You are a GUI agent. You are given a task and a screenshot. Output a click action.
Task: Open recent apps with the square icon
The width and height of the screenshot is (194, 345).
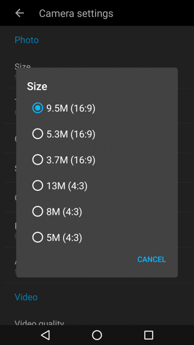pos(149,335)
